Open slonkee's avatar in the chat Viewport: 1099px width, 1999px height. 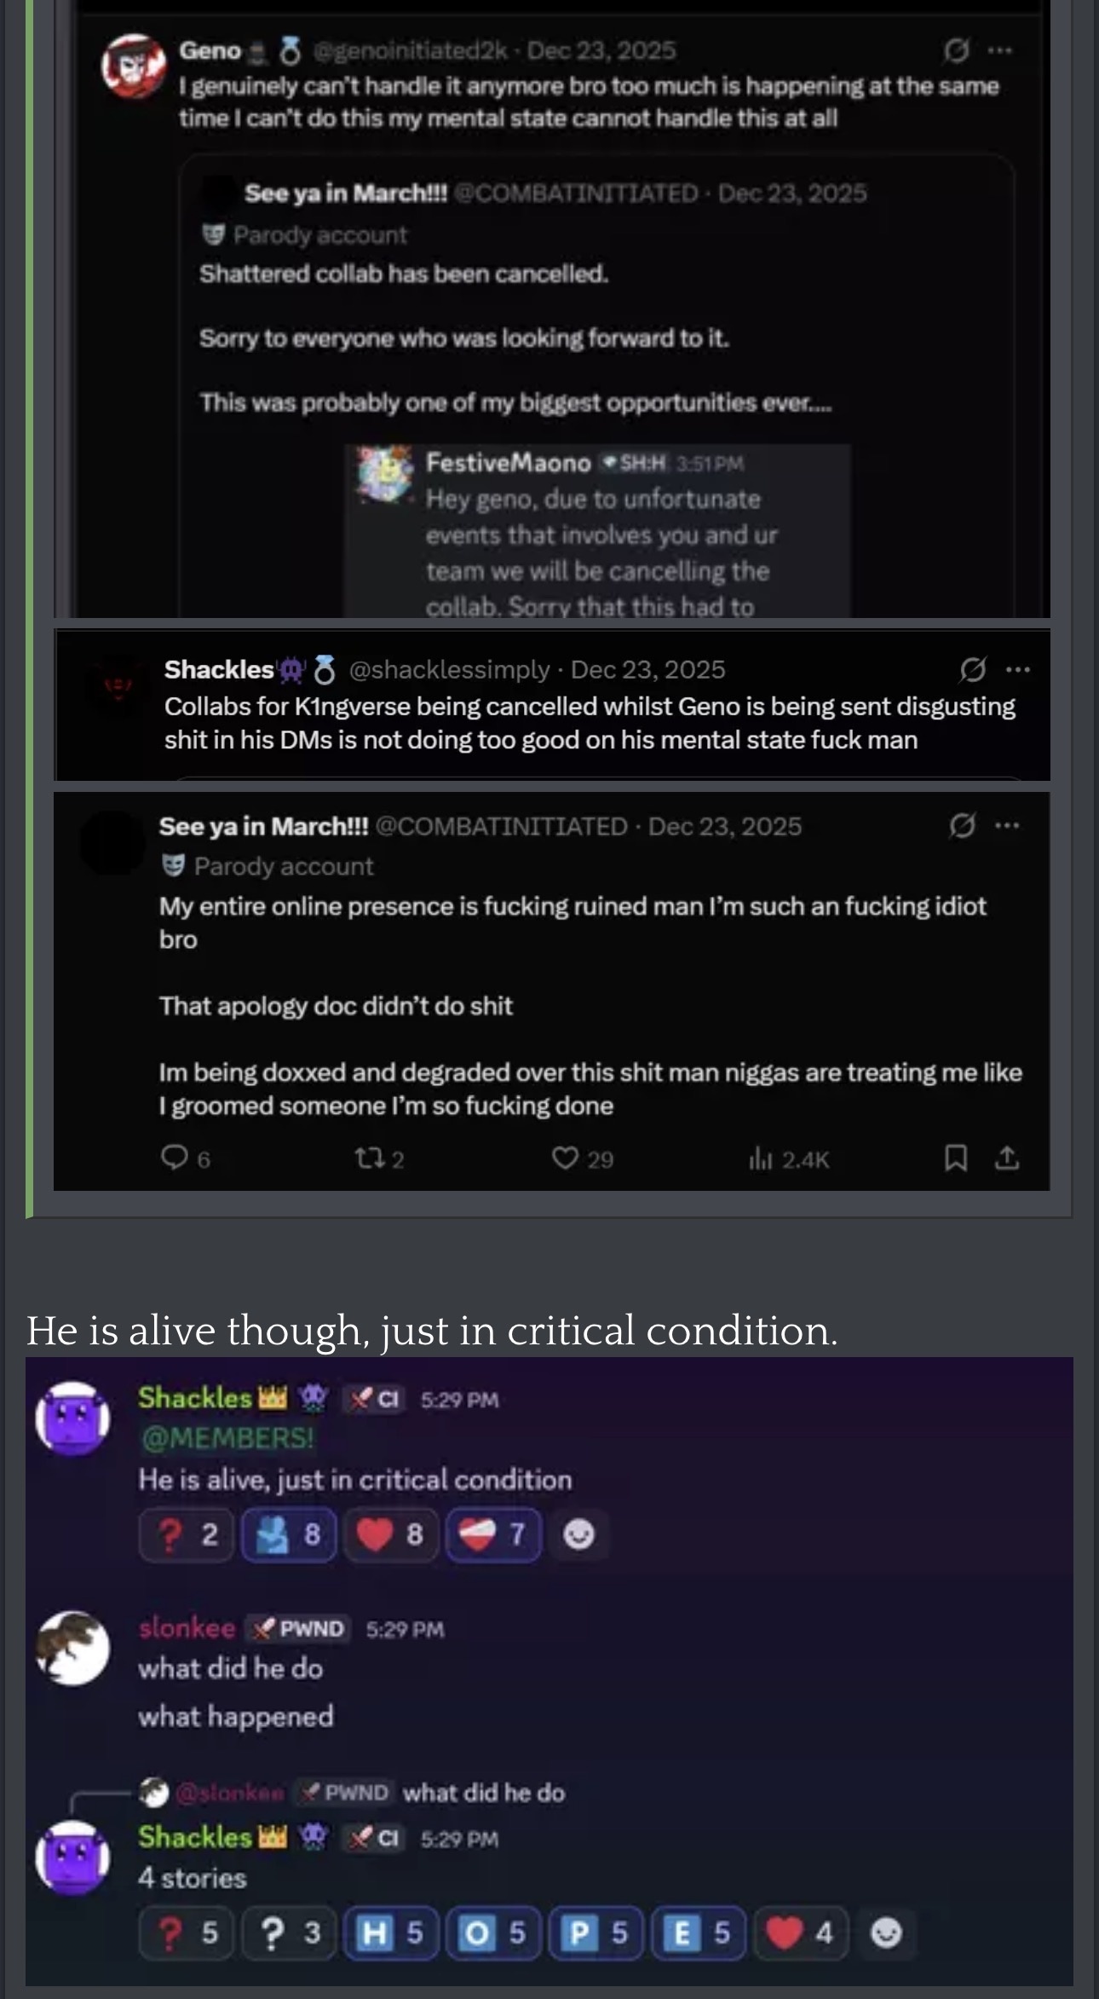pos(73,1648)
